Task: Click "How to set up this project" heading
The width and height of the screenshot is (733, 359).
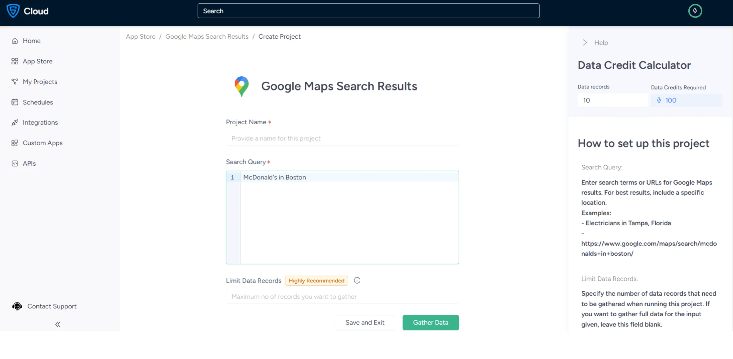Action: tap(643, 143)
